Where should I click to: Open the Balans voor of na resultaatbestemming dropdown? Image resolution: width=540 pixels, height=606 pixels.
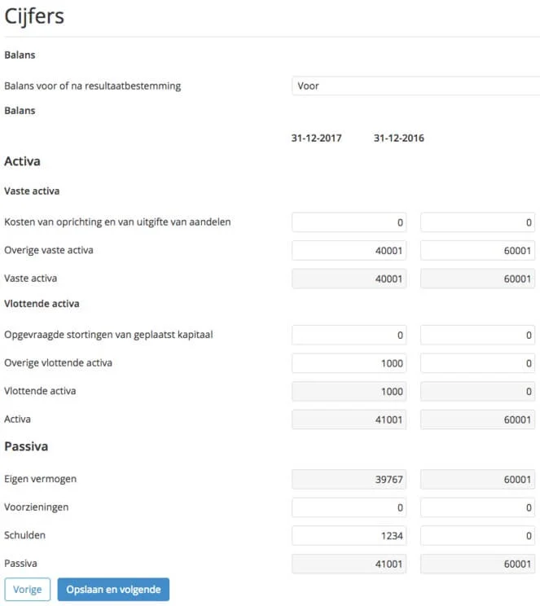pyautogui.click(x=416, y=86)
